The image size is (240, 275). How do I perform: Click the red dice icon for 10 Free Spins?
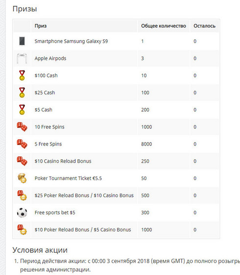pos(22,127)
